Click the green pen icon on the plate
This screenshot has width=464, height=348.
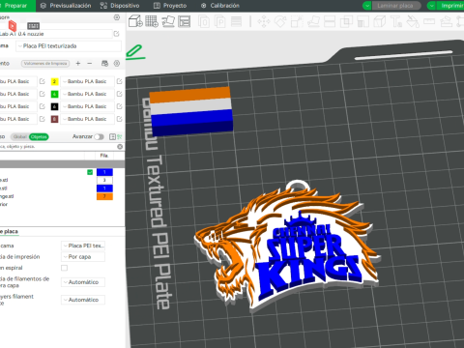(134, 52)
